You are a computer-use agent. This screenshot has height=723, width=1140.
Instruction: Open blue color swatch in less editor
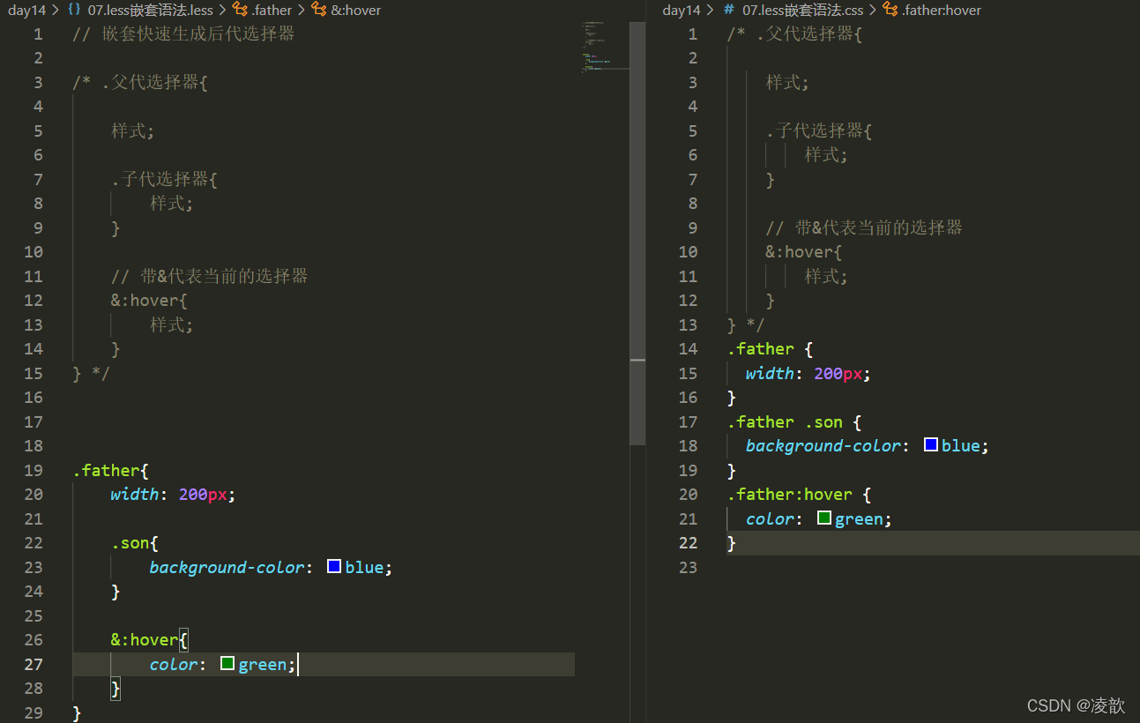click(334, 566)
